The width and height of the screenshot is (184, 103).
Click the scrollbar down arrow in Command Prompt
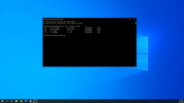(x=135, y=66)
